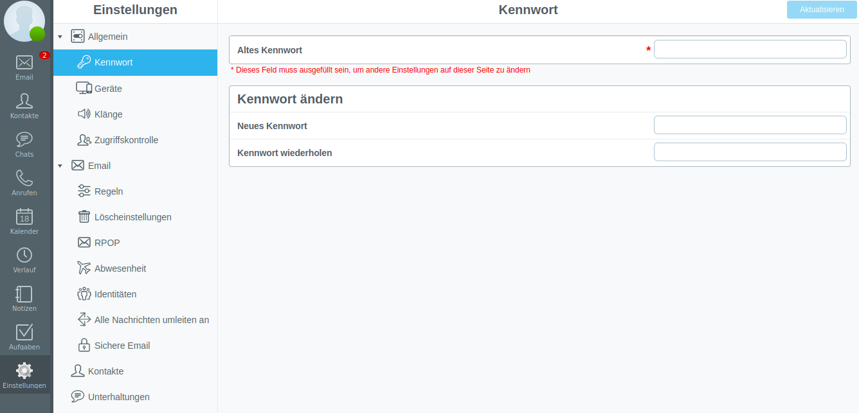Viewport: 859px width, 413px height.
Task: Select Geräte in the settings tree
Action: (x=108, y=89)
